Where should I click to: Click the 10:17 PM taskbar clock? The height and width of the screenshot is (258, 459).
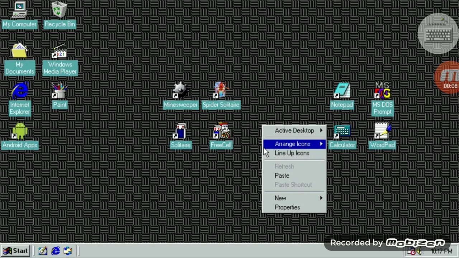click(x=441, y=252)
